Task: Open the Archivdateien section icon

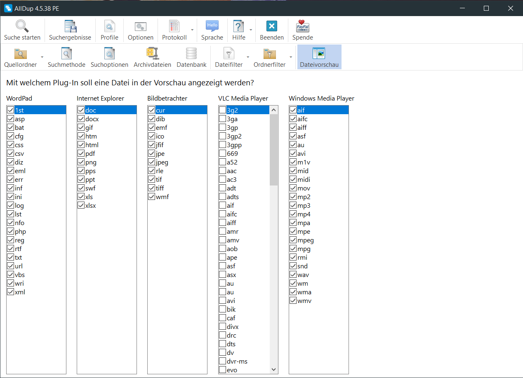Action: pos(152,54)
